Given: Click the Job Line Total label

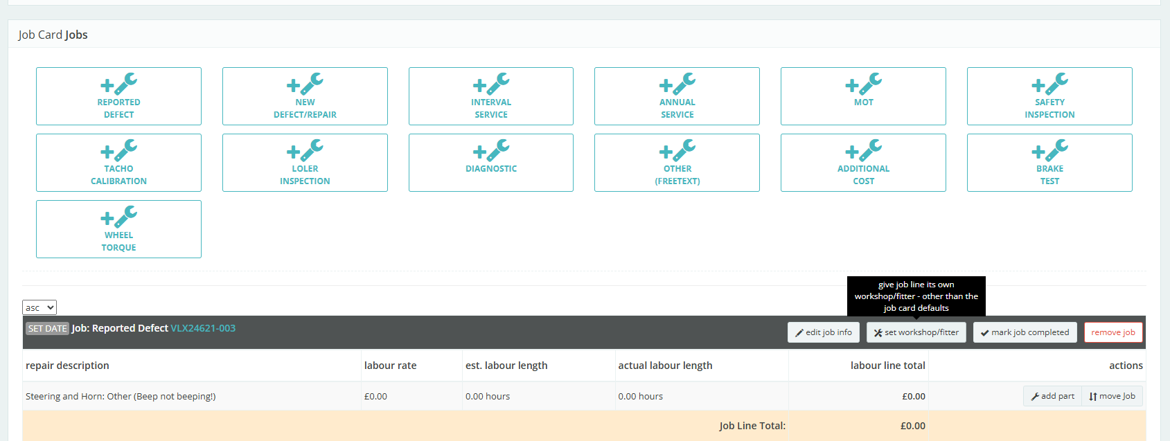Looking at the screenshot, I should point(752,426).
